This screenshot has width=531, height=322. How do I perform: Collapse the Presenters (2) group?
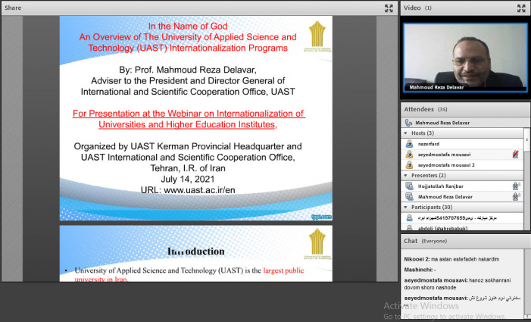[405, 175]
